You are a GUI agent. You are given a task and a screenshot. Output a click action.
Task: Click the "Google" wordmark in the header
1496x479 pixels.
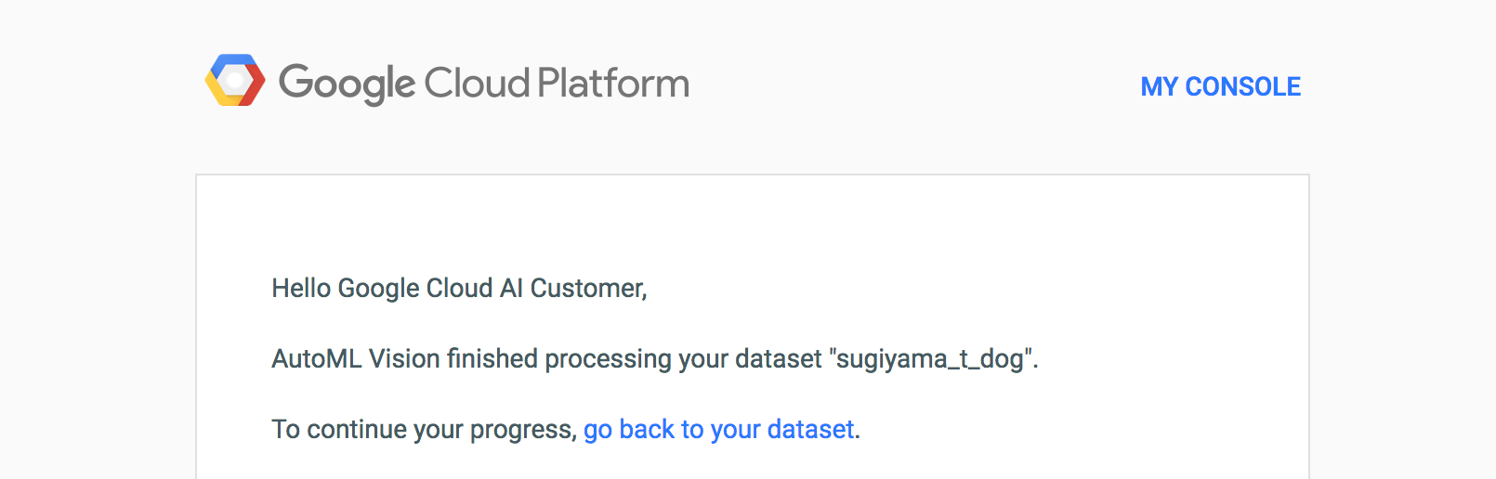(x=347, y=84)
